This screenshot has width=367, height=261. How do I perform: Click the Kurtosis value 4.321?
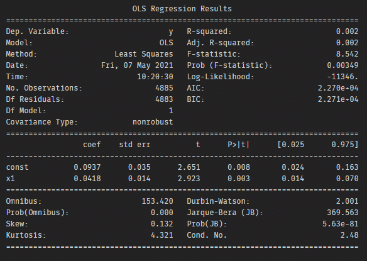coord(162,235)
